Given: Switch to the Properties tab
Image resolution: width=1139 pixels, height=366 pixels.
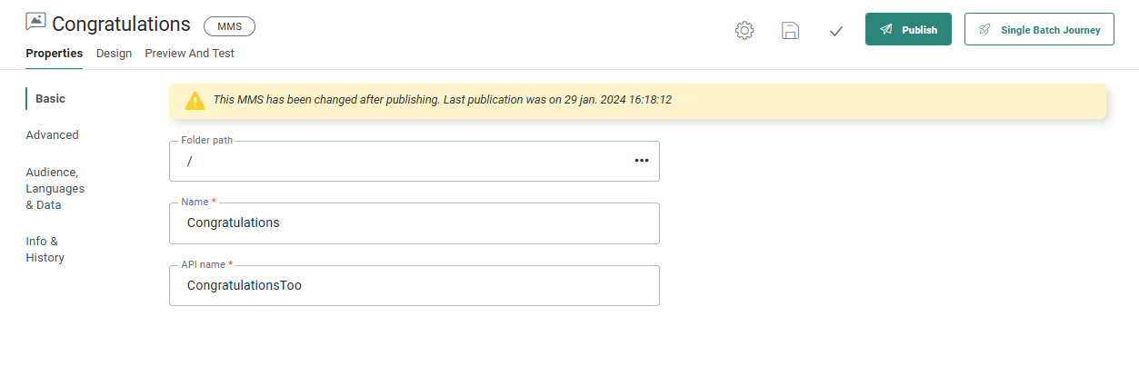Looking at the screenshot, I should [x=54, y=54].
